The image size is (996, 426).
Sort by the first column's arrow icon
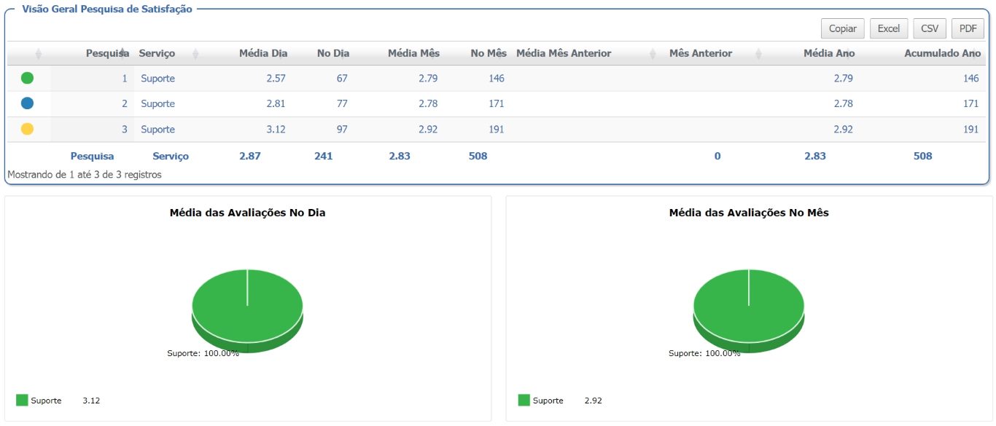(x=38, y=54)
